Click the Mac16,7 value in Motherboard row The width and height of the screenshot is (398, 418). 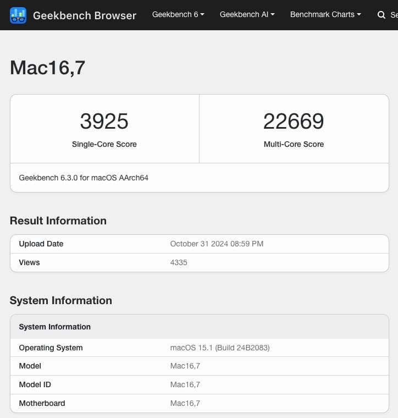pyautogui.click(x=185, y=403)
